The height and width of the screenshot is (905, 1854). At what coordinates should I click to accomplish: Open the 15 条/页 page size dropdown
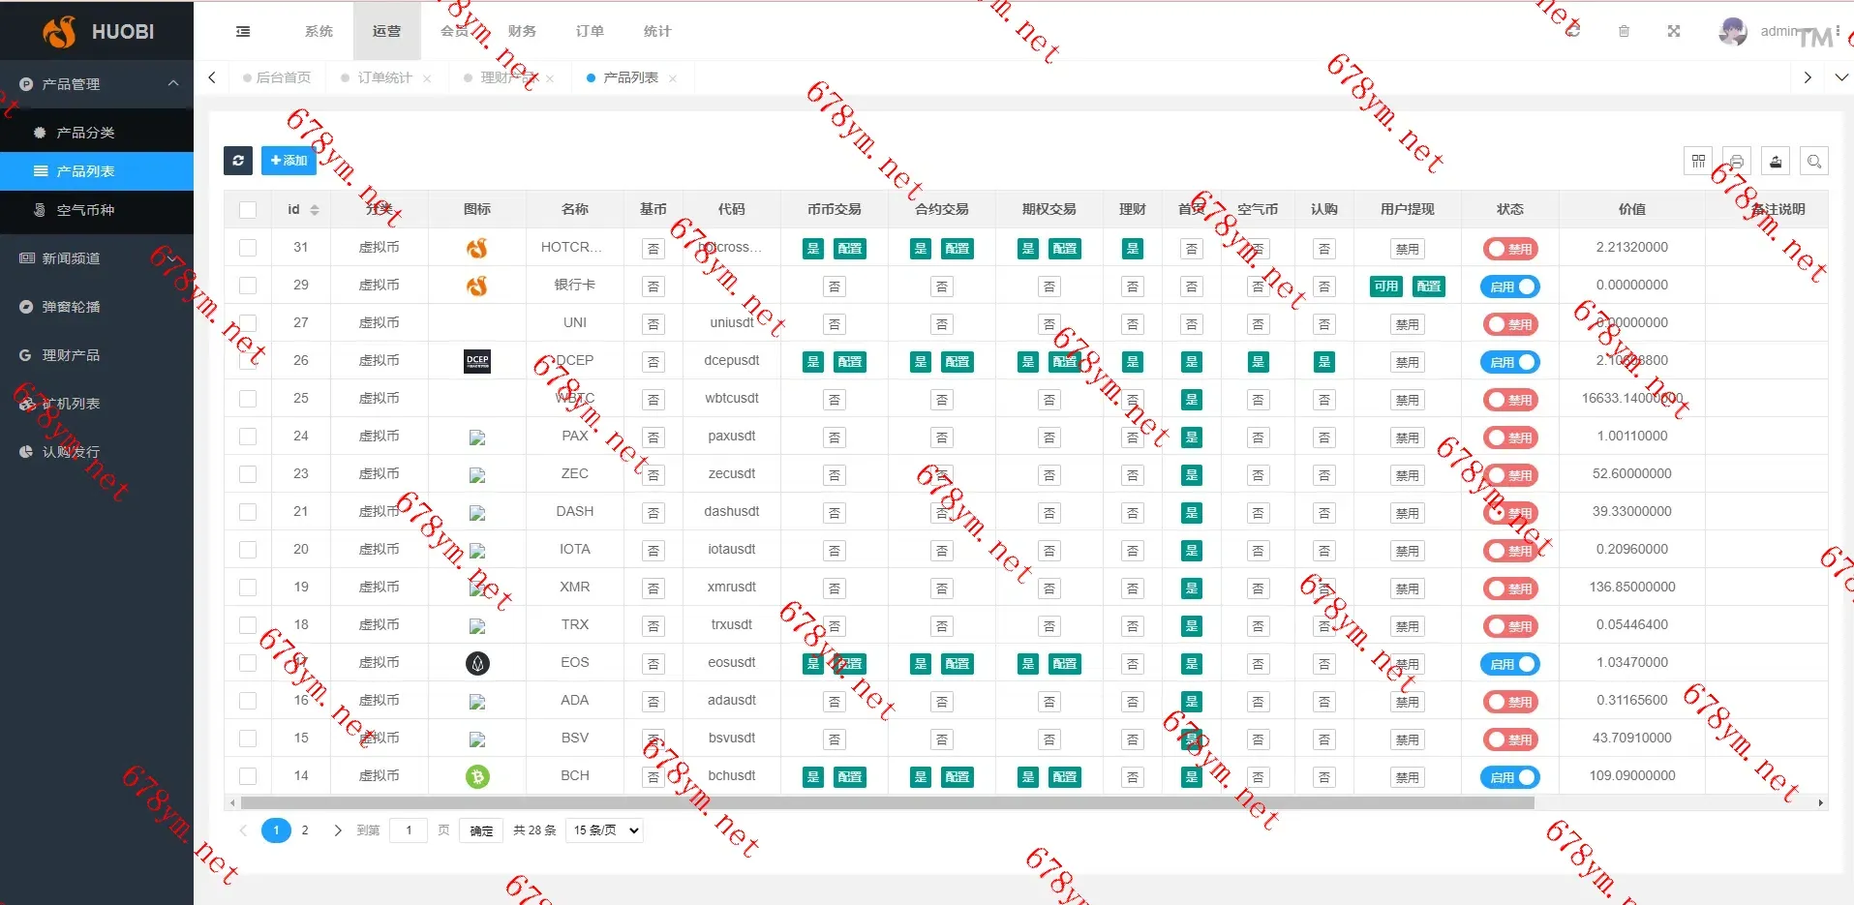tap(606, 830)
